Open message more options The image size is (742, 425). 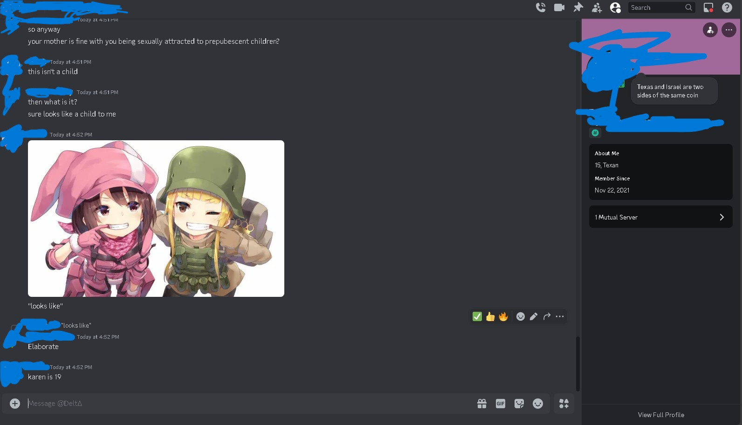[560, 316]
